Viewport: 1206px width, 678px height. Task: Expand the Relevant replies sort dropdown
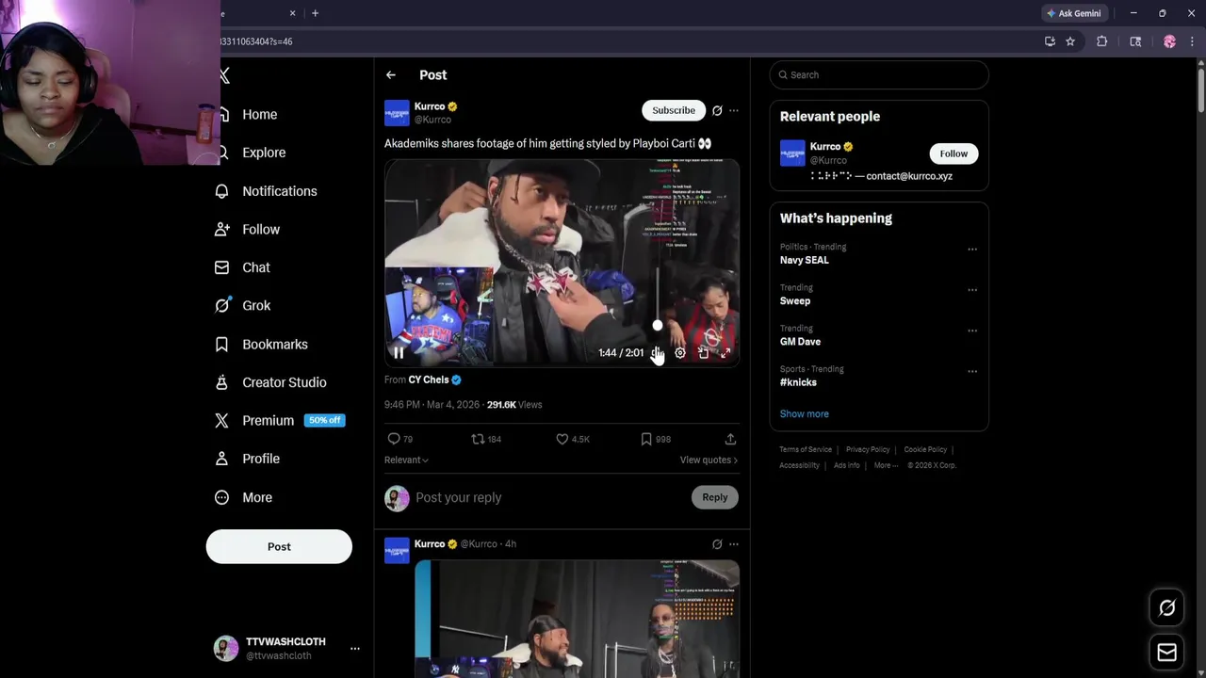tap(406, 460)
